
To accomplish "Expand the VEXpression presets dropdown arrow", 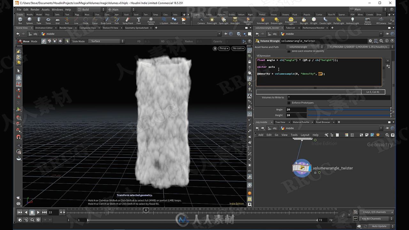I will (388, 60).
